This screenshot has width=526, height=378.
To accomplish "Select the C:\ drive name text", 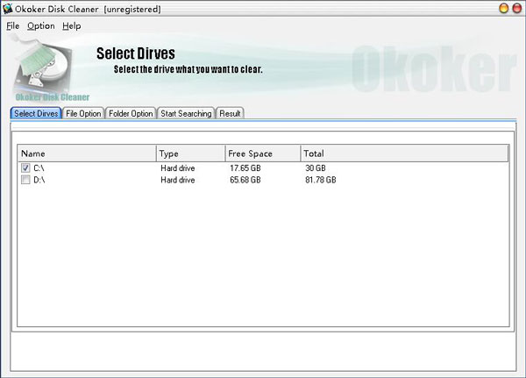I will [39, 168].
